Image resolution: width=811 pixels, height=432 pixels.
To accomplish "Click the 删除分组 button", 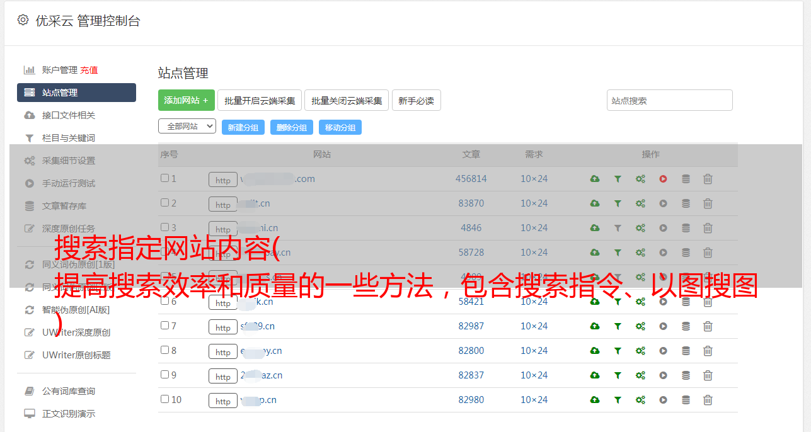I will click(x=292, y=127).
